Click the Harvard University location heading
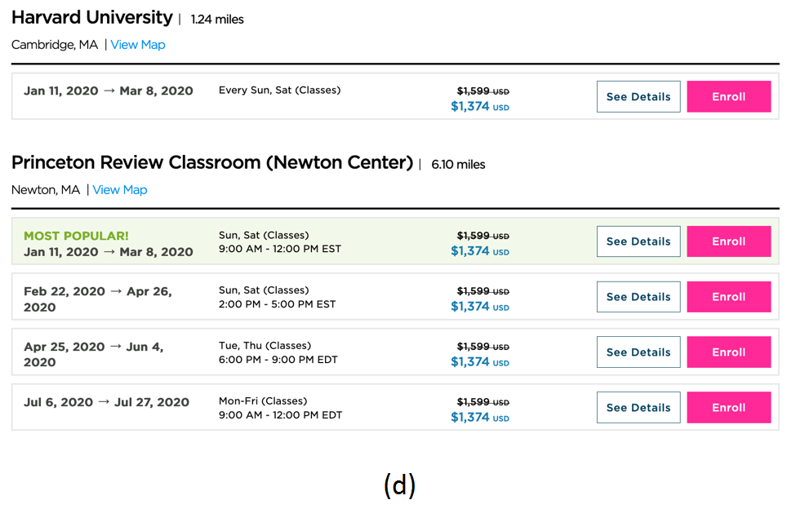The width and height of the screenshot is (796, 531). pos(92,18)
